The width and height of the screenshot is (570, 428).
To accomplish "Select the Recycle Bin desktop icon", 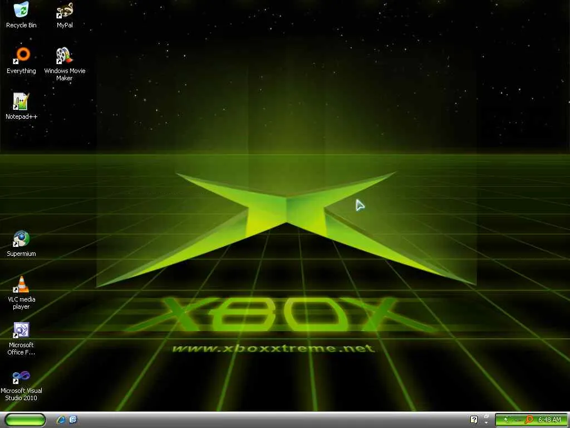I will (x=21, y=14).
